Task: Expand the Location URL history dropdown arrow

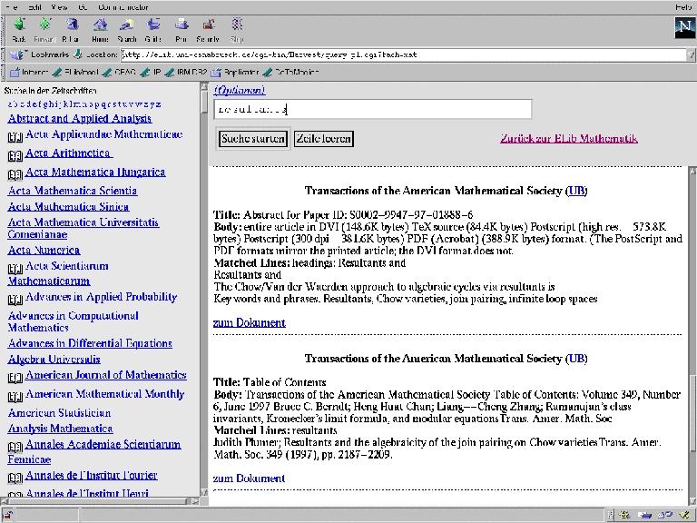Action: 690,55
